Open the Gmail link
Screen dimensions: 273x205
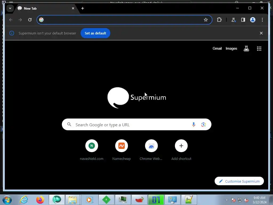217,49
